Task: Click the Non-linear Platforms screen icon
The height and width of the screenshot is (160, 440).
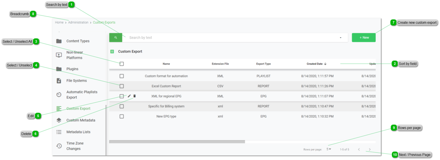Action: click(x=59, y=55)
